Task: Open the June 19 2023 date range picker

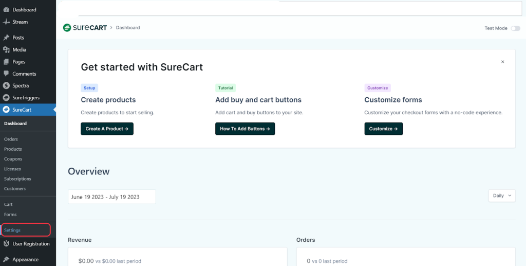Action: click(x=111, y=197)
